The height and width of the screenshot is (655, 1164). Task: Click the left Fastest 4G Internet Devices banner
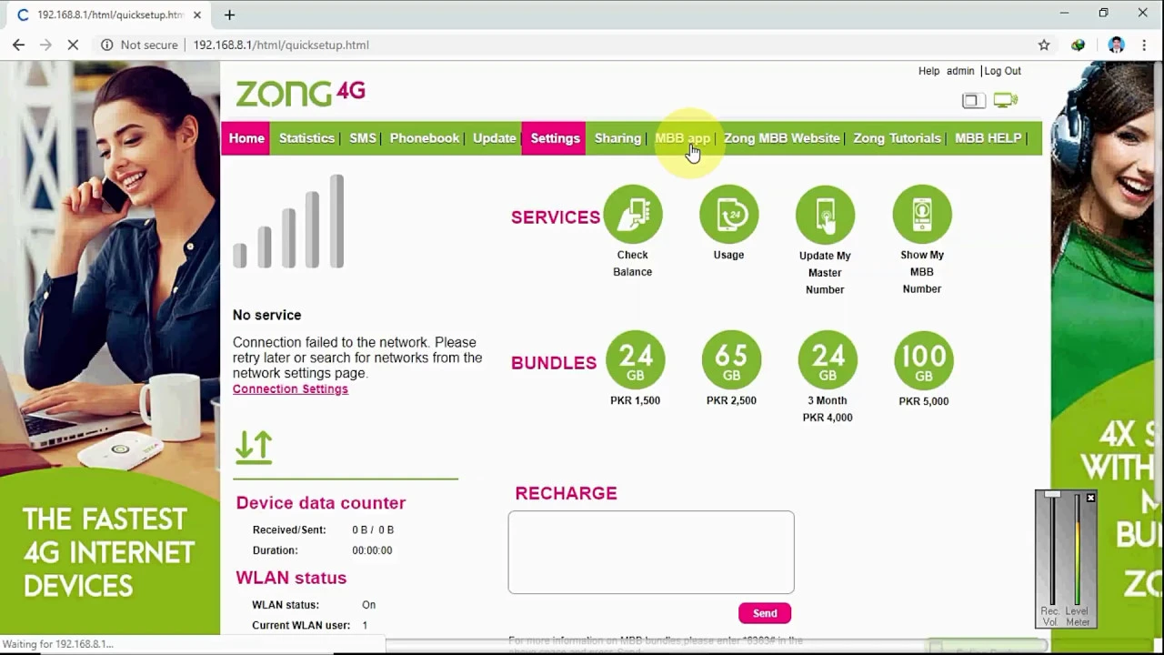tap(109, 348)
